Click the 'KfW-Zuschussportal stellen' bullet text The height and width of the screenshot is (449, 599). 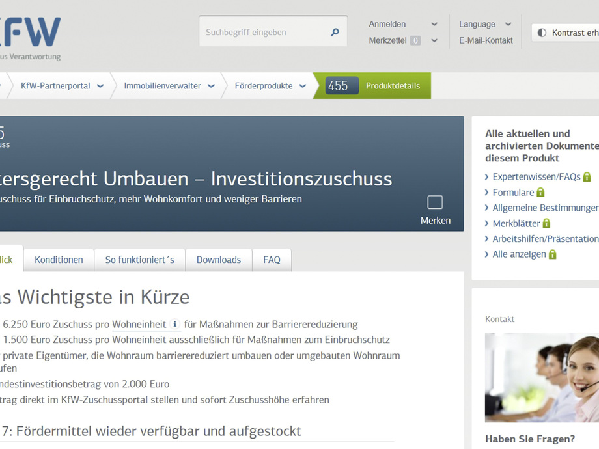(x=165, y=400)
